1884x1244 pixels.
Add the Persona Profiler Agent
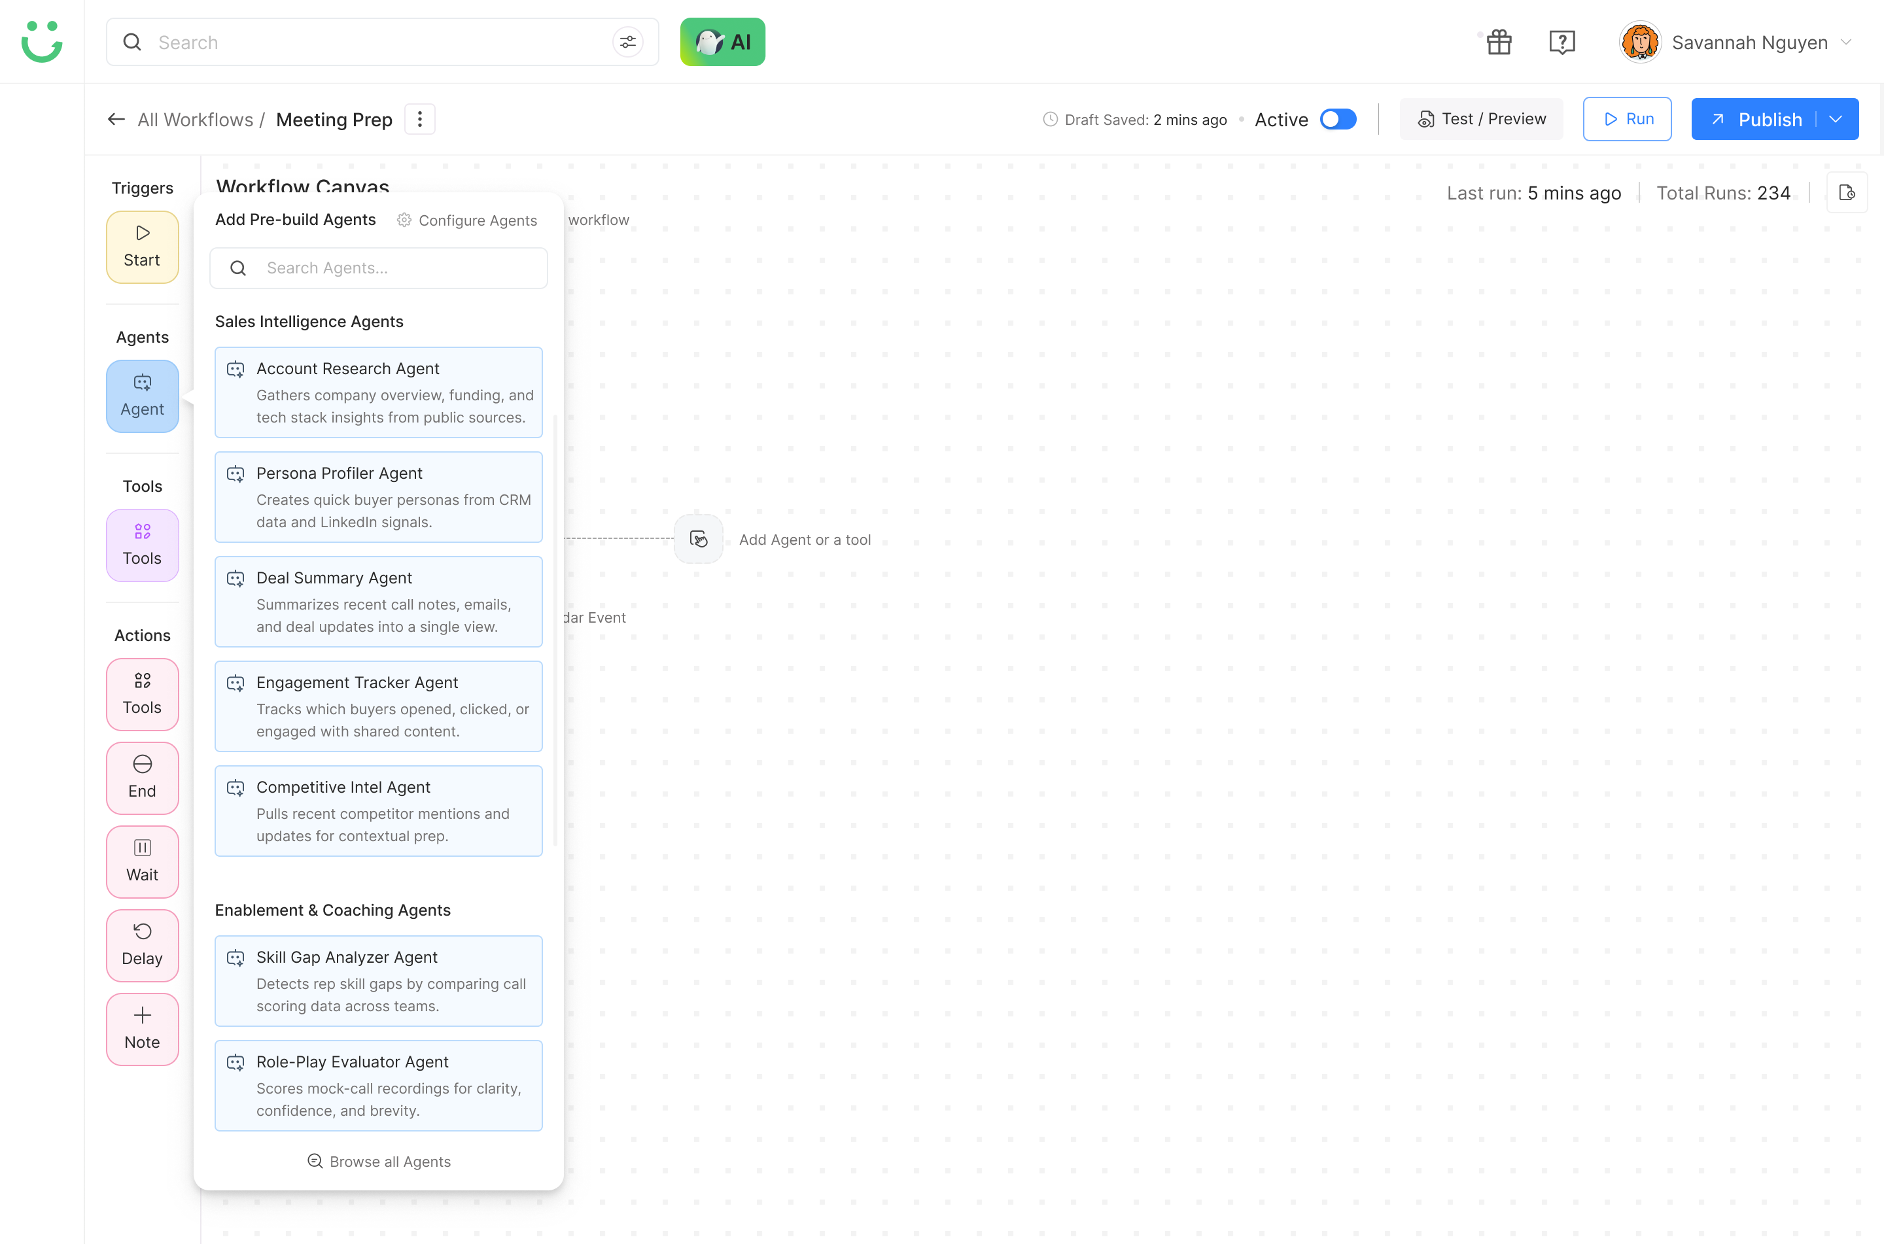[378, 496]
